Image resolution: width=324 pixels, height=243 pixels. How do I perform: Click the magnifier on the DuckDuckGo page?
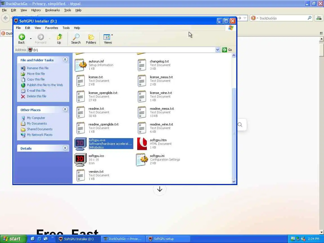pyautogui.click(x=240, y=125)
